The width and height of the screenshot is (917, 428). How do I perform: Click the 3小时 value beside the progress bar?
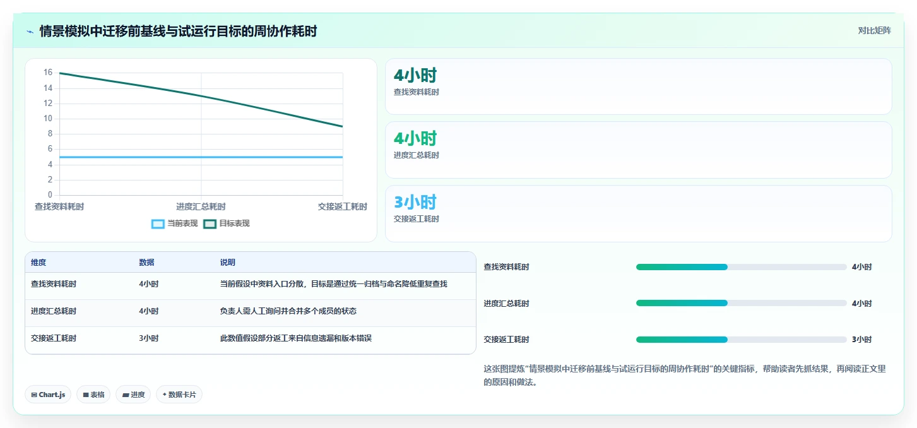(861, 340)
